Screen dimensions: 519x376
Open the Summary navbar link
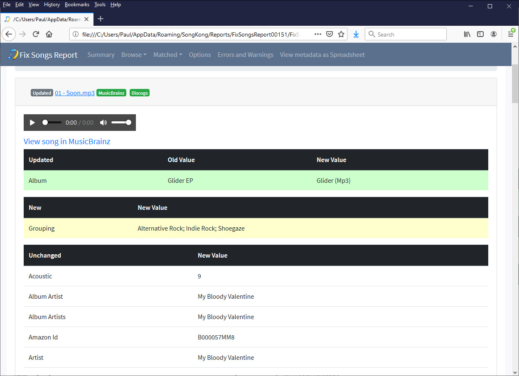pyautogui.click(x=101, y=55)
